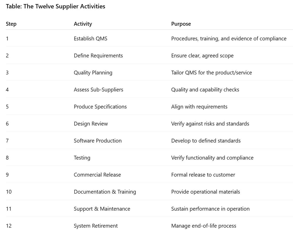Click the 'System Retirement' cell
The height and width of the screenshot is (235, 293).
pyautogui.click(x=96, y=226)
